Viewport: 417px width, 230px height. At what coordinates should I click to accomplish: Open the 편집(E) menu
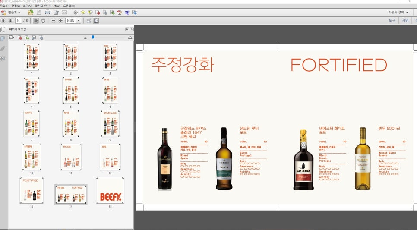coord(16,6)
